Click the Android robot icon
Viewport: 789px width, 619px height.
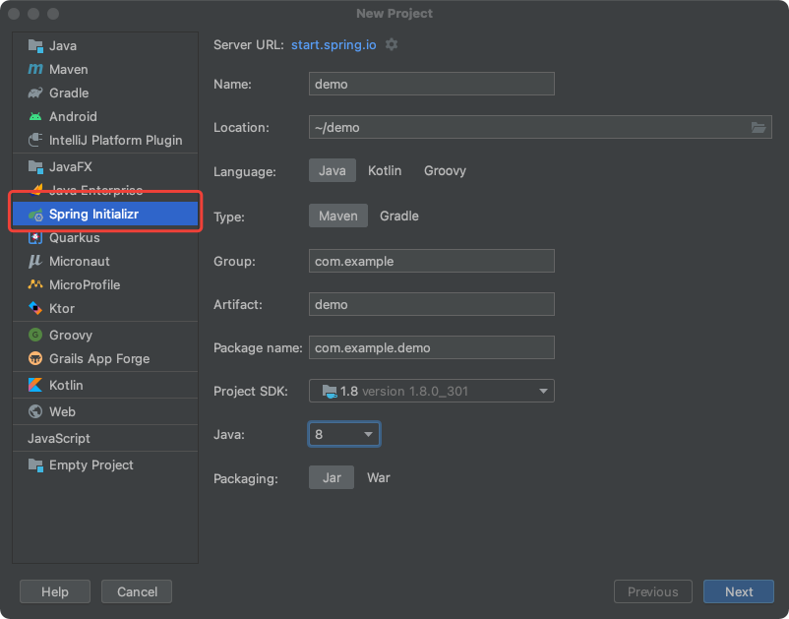click(35, 116)
